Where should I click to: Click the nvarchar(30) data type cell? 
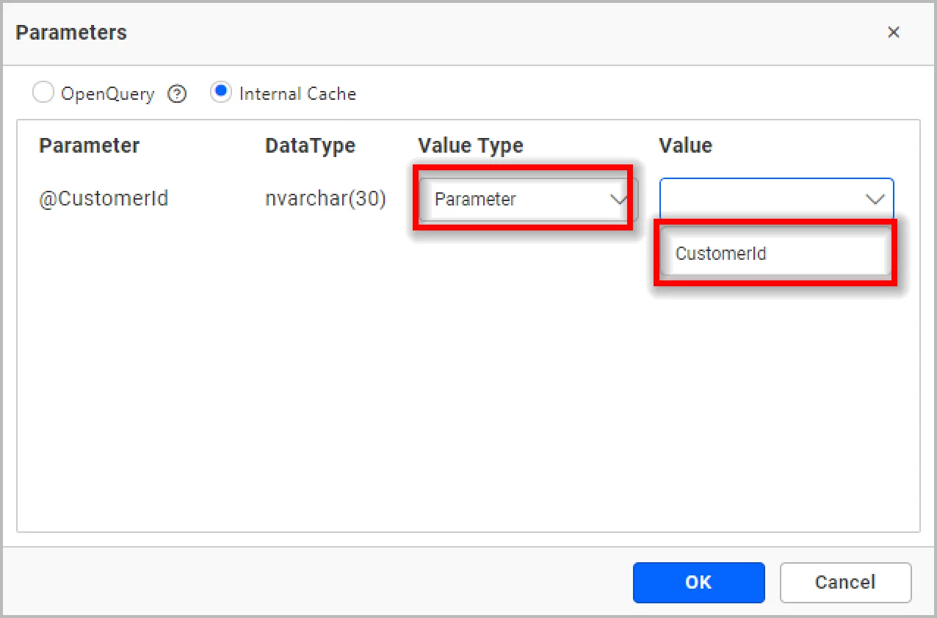pyautogui.click(x=325, y=199)
